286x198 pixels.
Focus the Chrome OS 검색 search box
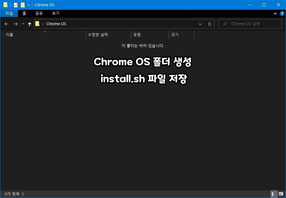coord(250,24)
